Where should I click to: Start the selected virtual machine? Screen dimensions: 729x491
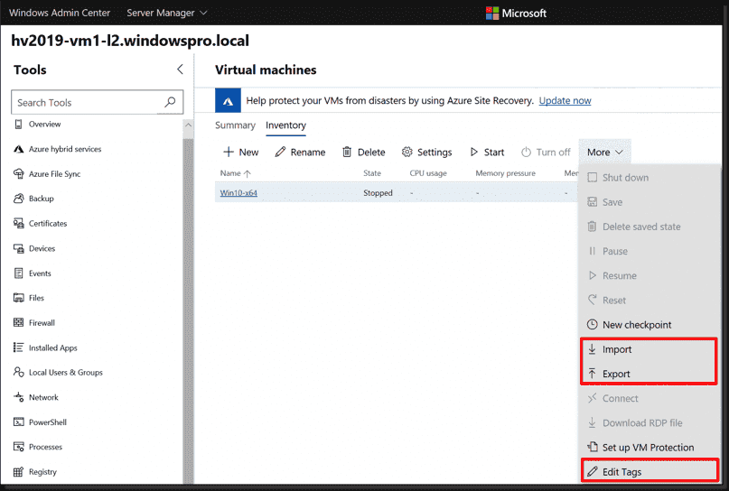click(487, 152)
